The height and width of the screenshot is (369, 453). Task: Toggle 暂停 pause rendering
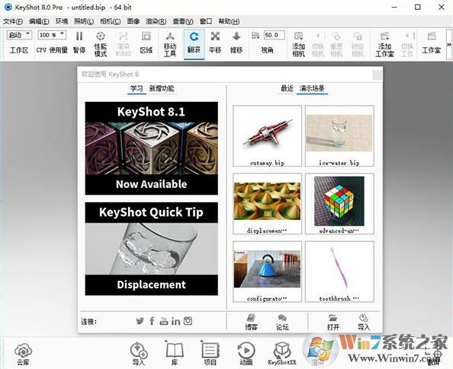(79, 43)
